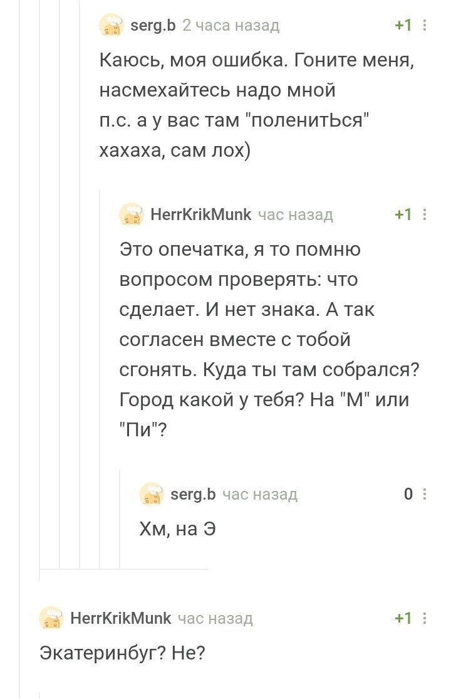This screenshot has width=451, height=699.
Task: Open HerrKrikMunk profile from the 'Это опечатка' comment
Action: tap(200, 215)
